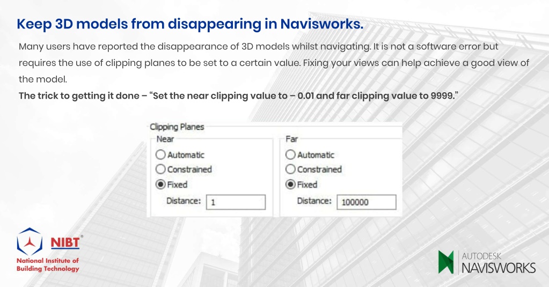The width and height of the screenshot is (549, 287).
Task: Click the green Navisworks N logo
Action: click(x=446, y=262)
